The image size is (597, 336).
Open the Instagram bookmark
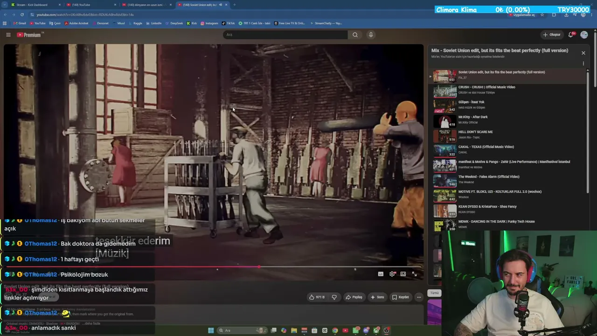(209, 23)
